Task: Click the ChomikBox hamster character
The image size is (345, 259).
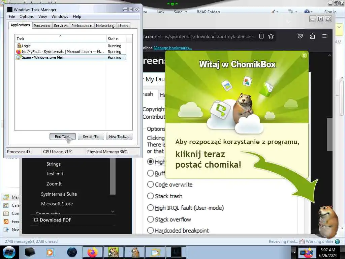Action: 328,221
